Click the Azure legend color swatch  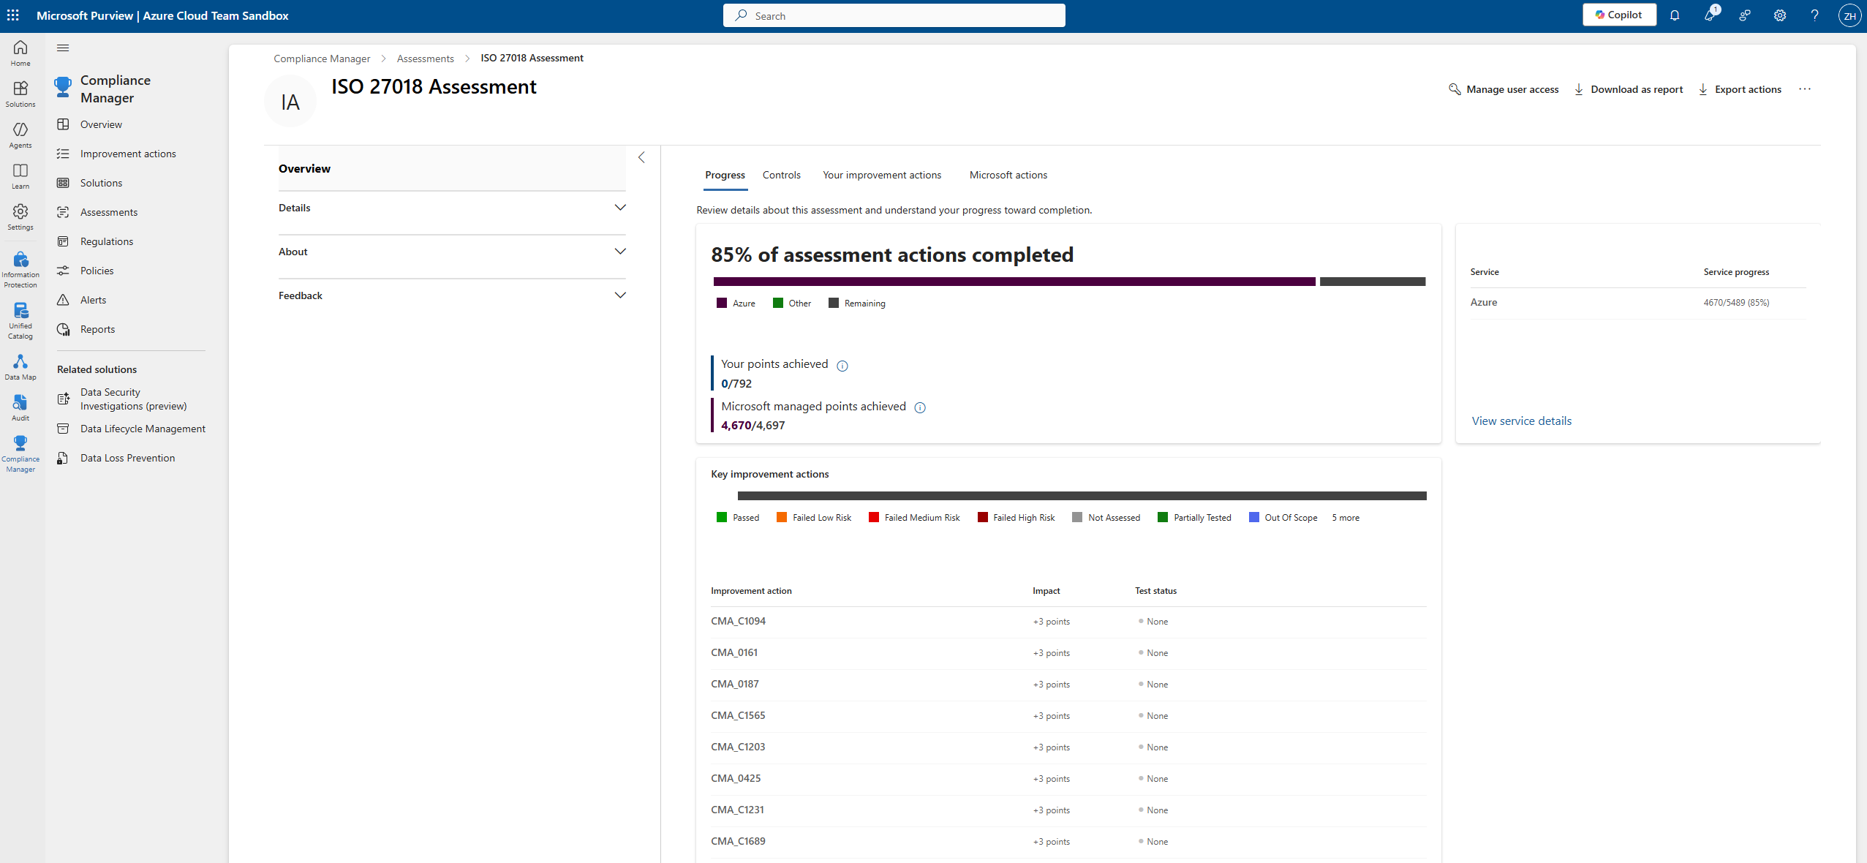(722, 303)
